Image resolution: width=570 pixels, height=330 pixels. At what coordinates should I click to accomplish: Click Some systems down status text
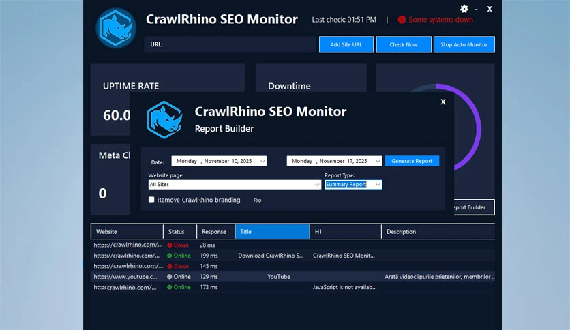(440, 20)
